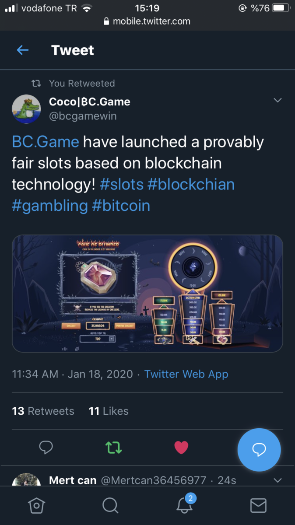295x525 pixels.
Task: Open the Twitter Web App source link
Action: point(186,374)
